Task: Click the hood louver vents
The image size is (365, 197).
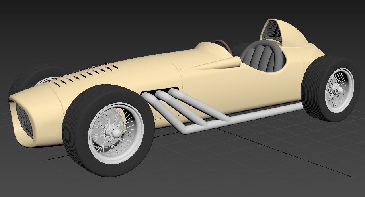Action: tap(86, 73)
